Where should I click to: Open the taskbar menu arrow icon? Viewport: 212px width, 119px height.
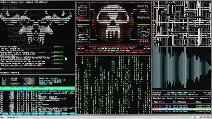[x=1, y=117]
